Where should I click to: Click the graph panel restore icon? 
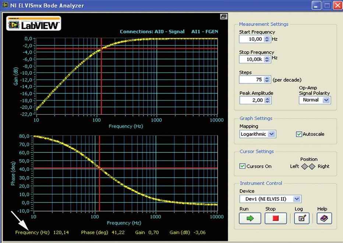click(223, 17)
